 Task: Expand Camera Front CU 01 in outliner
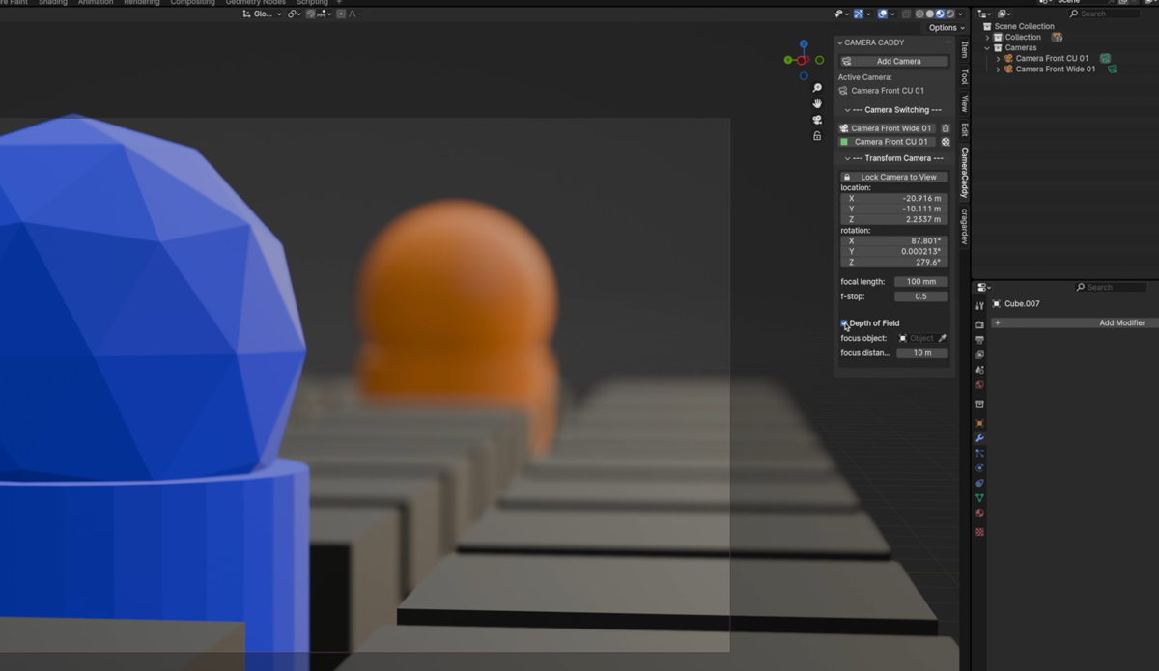[998, 58]
